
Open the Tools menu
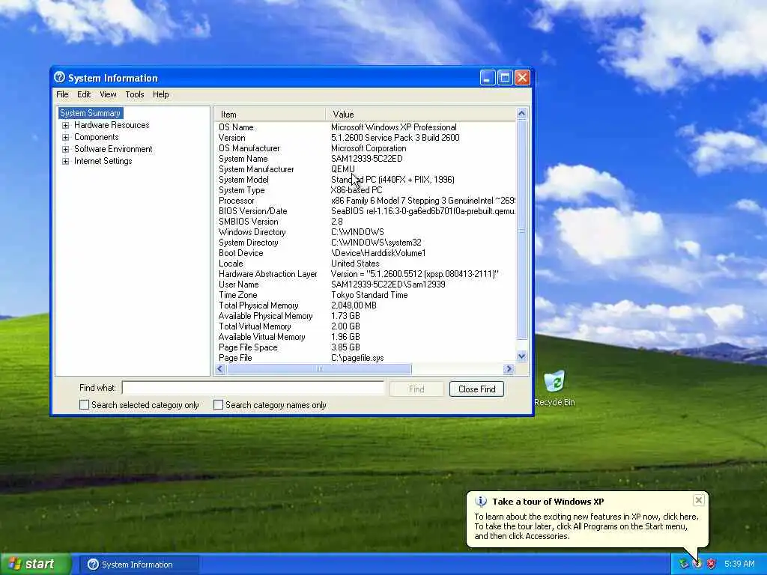(135, 94)
